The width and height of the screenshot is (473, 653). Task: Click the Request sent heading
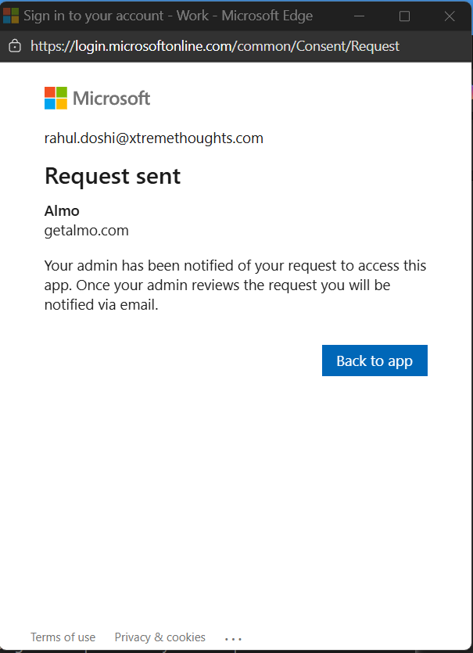coord(112,176)
